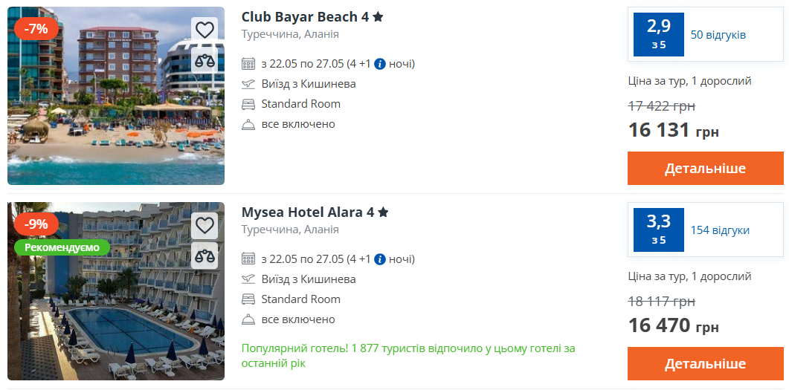789x390 pixels.
Task: Add Club Bayar Beach to favorites (heart)
Action: (x=205, y=30)
